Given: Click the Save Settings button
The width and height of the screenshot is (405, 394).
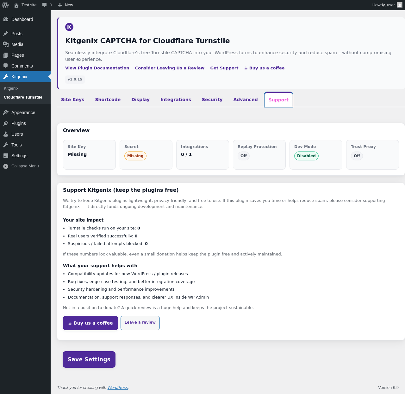Looking at the screenshot, I should 89,359.
